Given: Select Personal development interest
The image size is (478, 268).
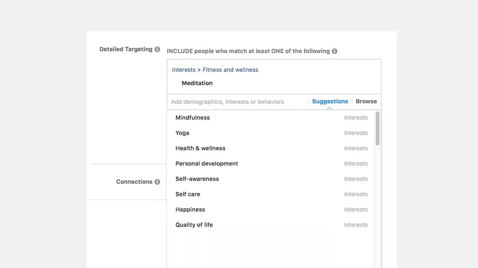Looking at the screenshot, I should (206, 164).
